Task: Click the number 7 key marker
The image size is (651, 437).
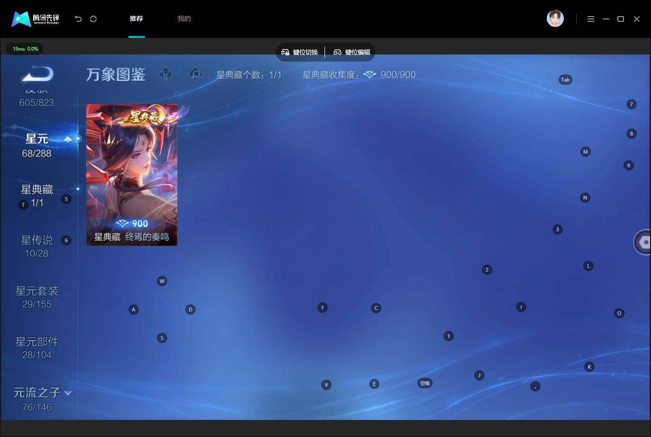Action: pyautogui.click(x=632, y=104)
